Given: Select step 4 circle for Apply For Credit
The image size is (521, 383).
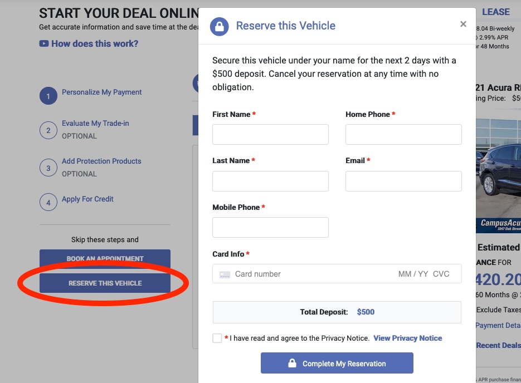Looking at the screenshot, I should [x=48, y=202].
